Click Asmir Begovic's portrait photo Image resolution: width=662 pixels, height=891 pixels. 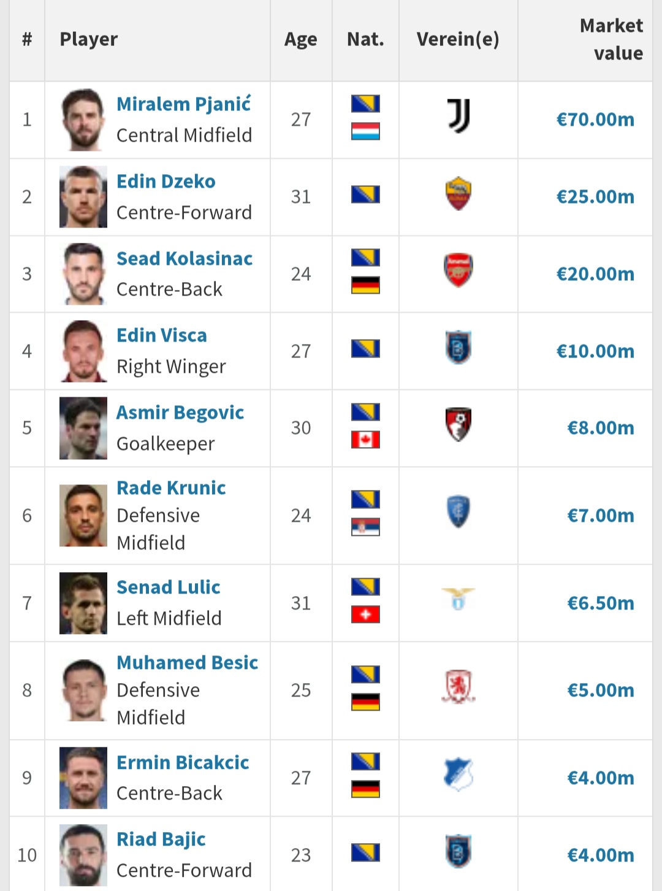[83, 428]
